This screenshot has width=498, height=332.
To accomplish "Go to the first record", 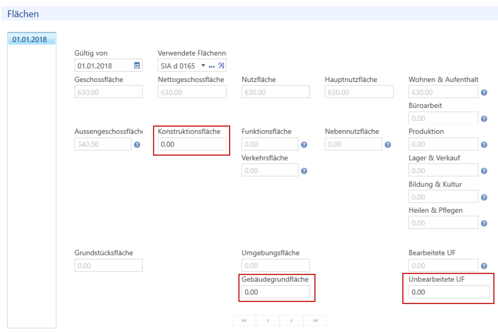I will pyautogui.click(x=244, y=321).
